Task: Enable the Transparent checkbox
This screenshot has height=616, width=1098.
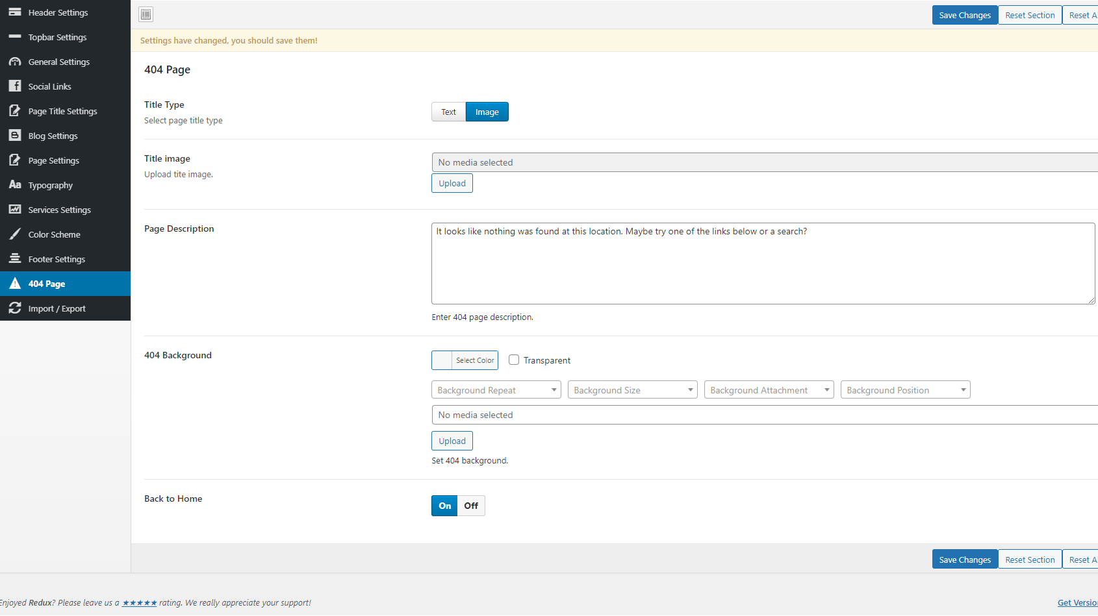Action: (514, 360)
